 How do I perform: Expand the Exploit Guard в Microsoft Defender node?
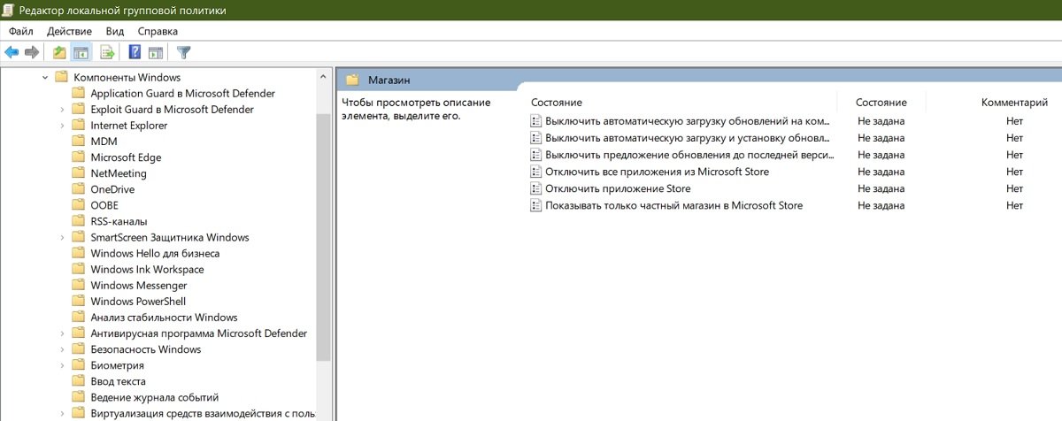(x=62, y=110)
